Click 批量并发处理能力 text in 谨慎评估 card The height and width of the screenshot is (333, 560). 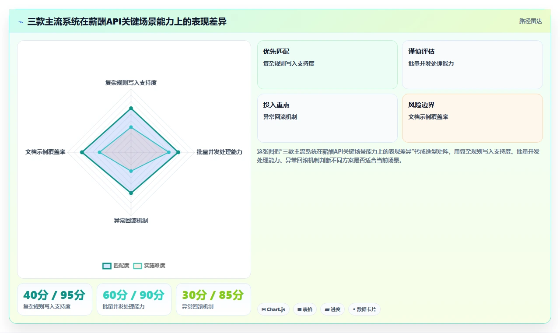pos(431,63)
